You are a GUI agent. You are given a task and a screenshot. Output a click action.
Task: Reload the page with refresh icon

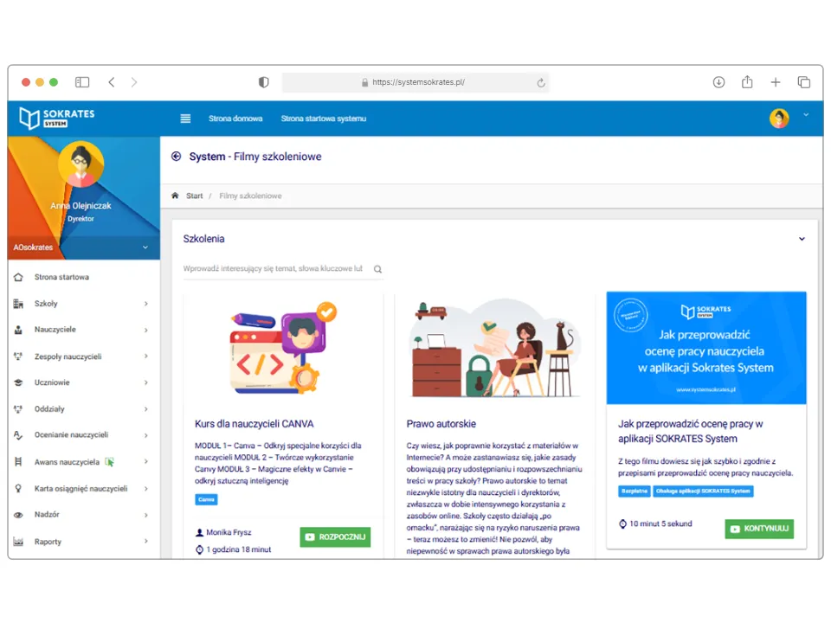click(541, 83)
